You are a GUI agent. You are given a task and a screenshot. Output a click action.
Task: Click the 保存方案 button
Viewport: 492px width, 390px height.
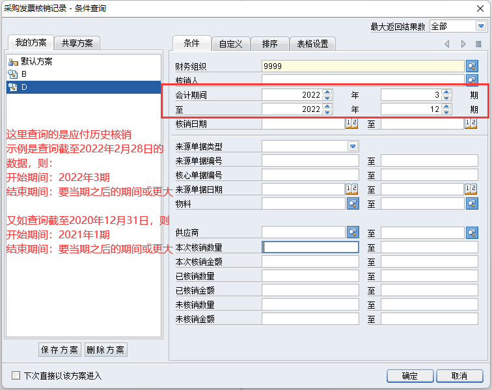click(60, 350)
